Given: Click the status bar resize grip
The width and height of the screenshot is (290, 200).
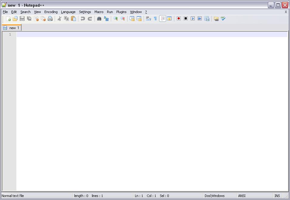Looking at the screenshot, I should 286,197.
